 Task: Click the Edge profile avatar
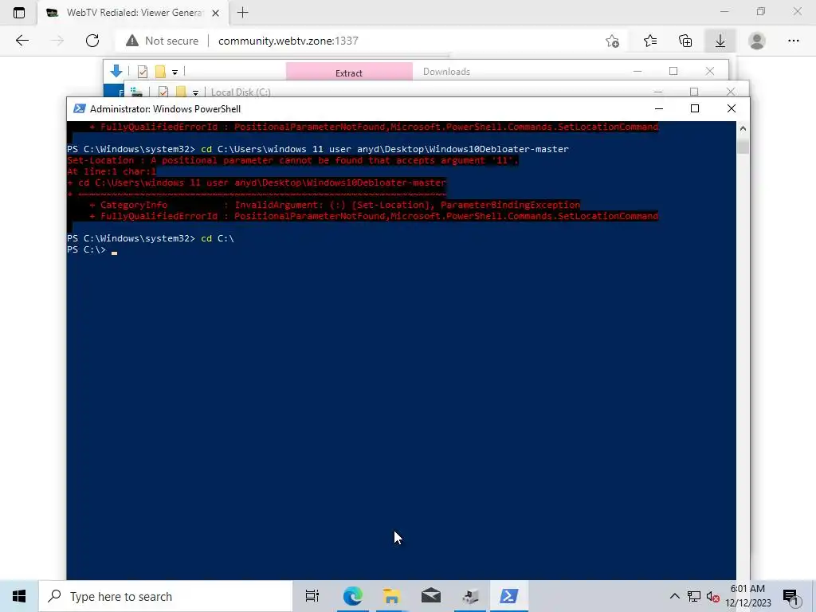(x=757, y=41)
